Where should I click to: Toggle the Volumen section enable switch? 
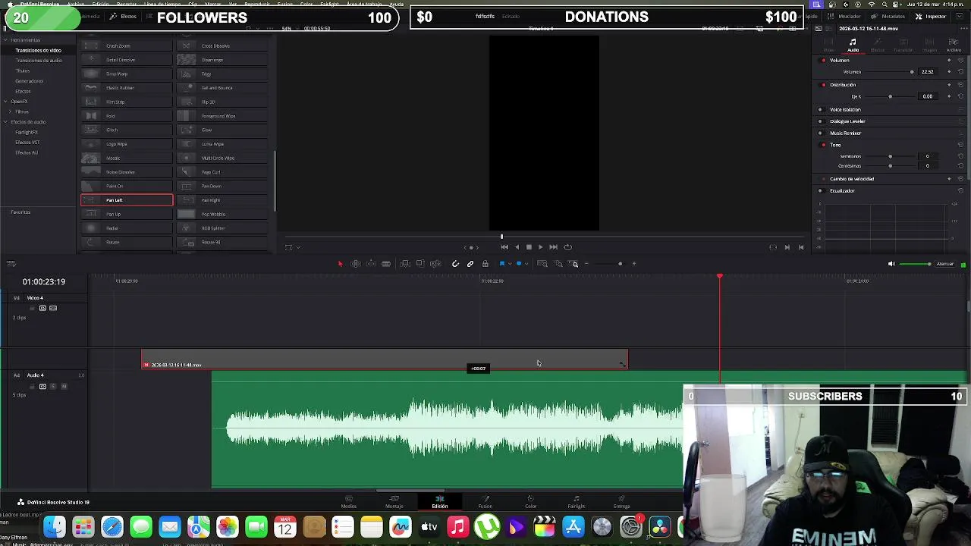pos(823,61)
